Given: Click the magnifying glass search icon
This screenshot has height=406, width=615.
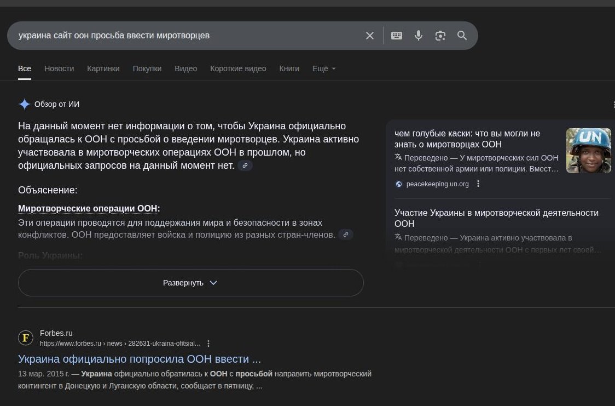Looking at the screenshot, I should click(x=462, y=36).
